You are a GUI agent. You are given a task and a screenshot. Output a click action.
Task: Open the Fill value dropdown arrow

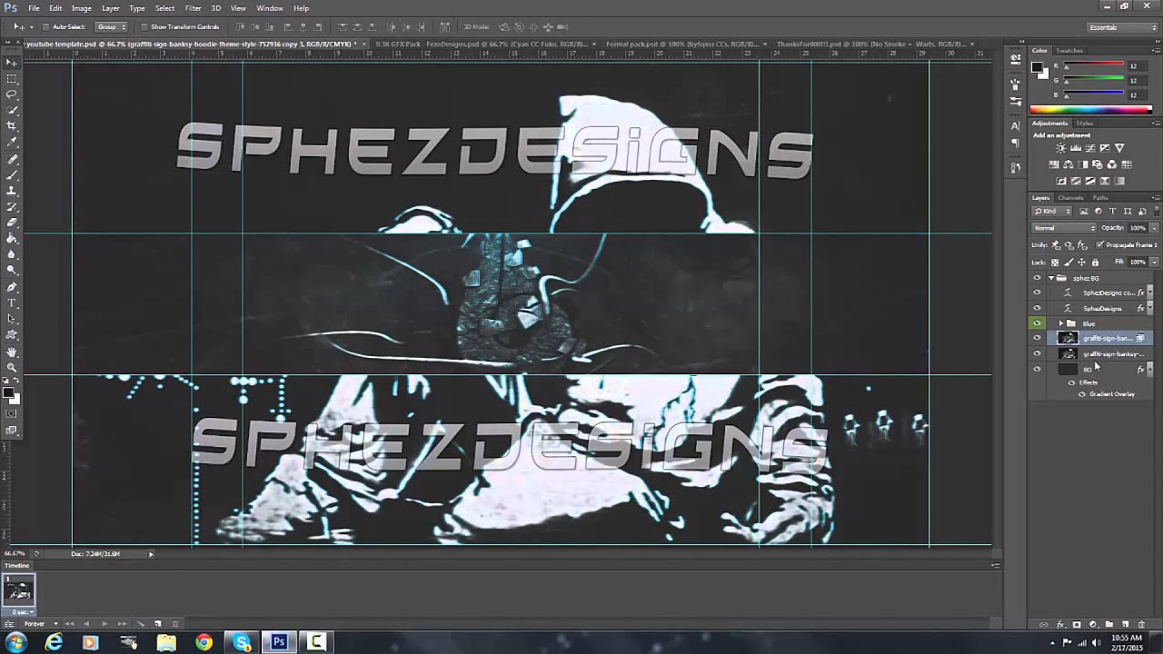[x=1154, y=263]
